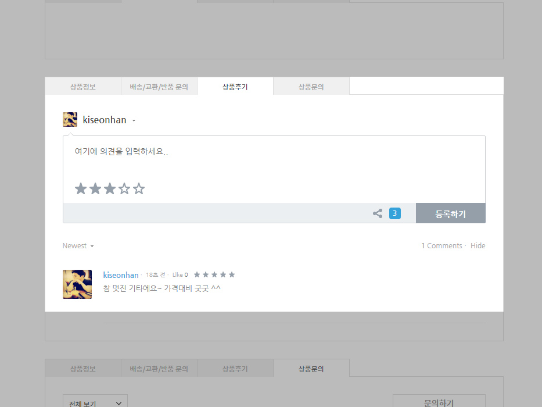Like the kiseonhan review
The image size is (542, 407).
tap(177, 275)
